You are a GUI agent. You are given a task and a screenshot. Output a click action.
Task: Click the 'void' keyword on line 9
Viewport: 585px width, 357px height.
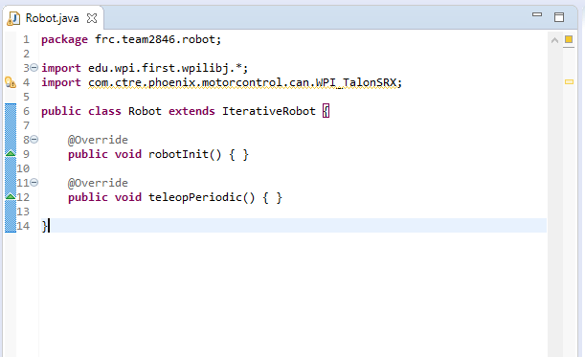coord(128,154)
